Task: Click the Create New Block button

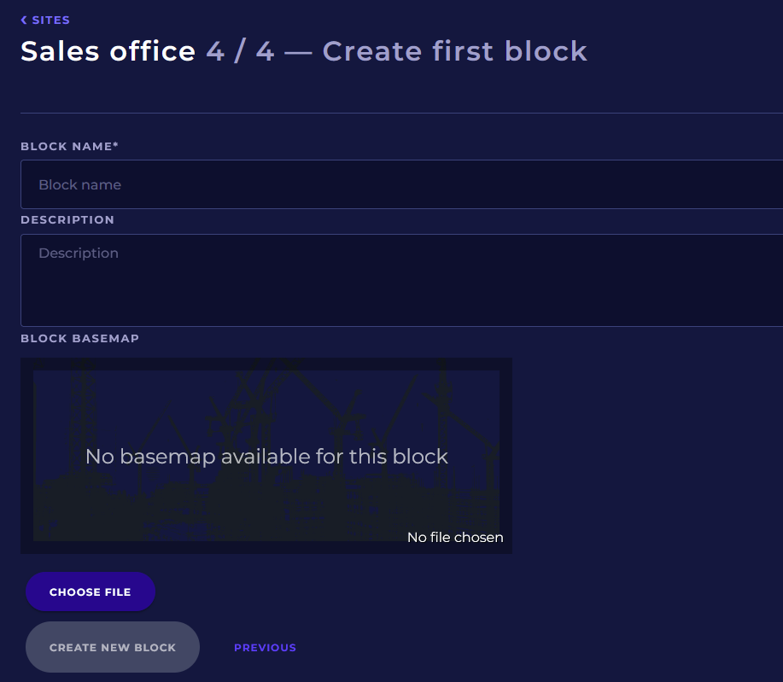Action: pos(113,647)
